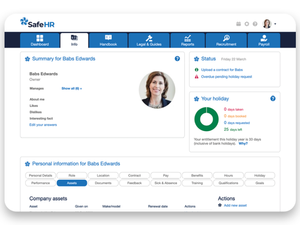The width and height of the screenshot is (300, 225).
Task: Expand managed staff with Show all (6) +
Action: pyautogui.click(x=72, y=89)
